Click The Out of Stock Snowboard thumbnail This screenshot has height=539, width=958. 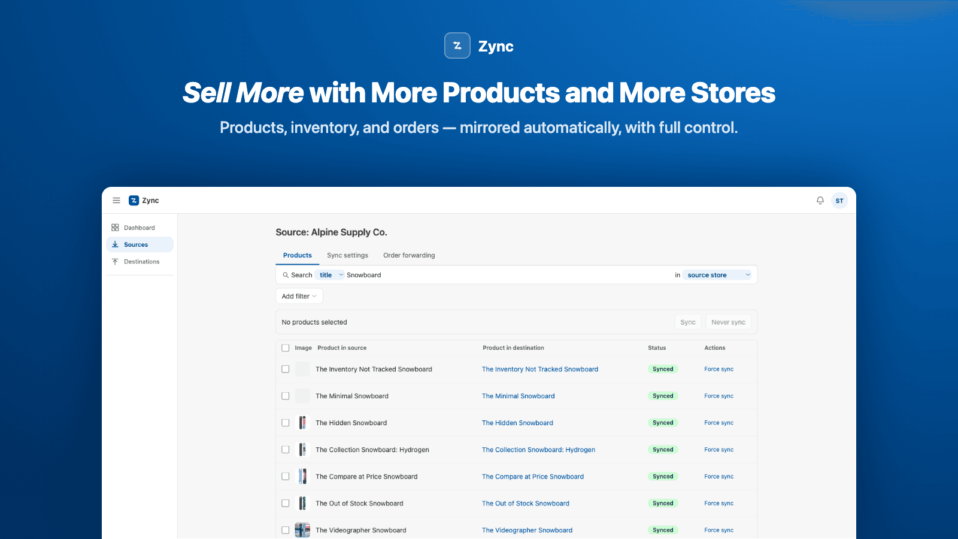point(302,504)
